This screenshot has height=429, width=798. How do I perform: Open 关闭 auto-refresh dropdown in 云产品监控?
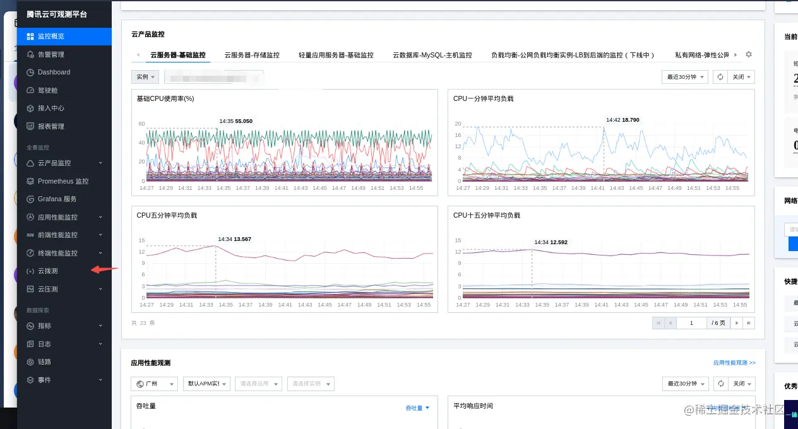pos(741,77)
